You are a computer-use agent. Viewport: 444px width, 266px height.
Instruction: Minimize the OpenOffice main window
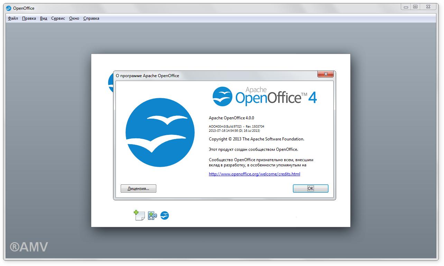tap(406, 7)
